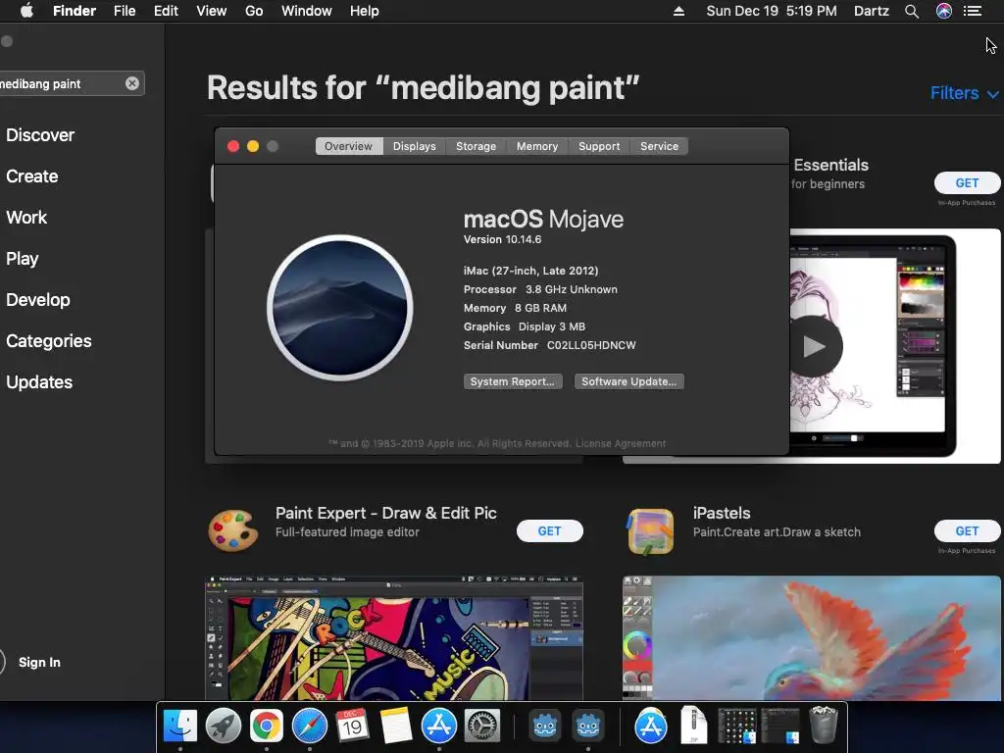Screen dimensions: 1004x753
Task: Open the View menu
Action: pos(212,11)
